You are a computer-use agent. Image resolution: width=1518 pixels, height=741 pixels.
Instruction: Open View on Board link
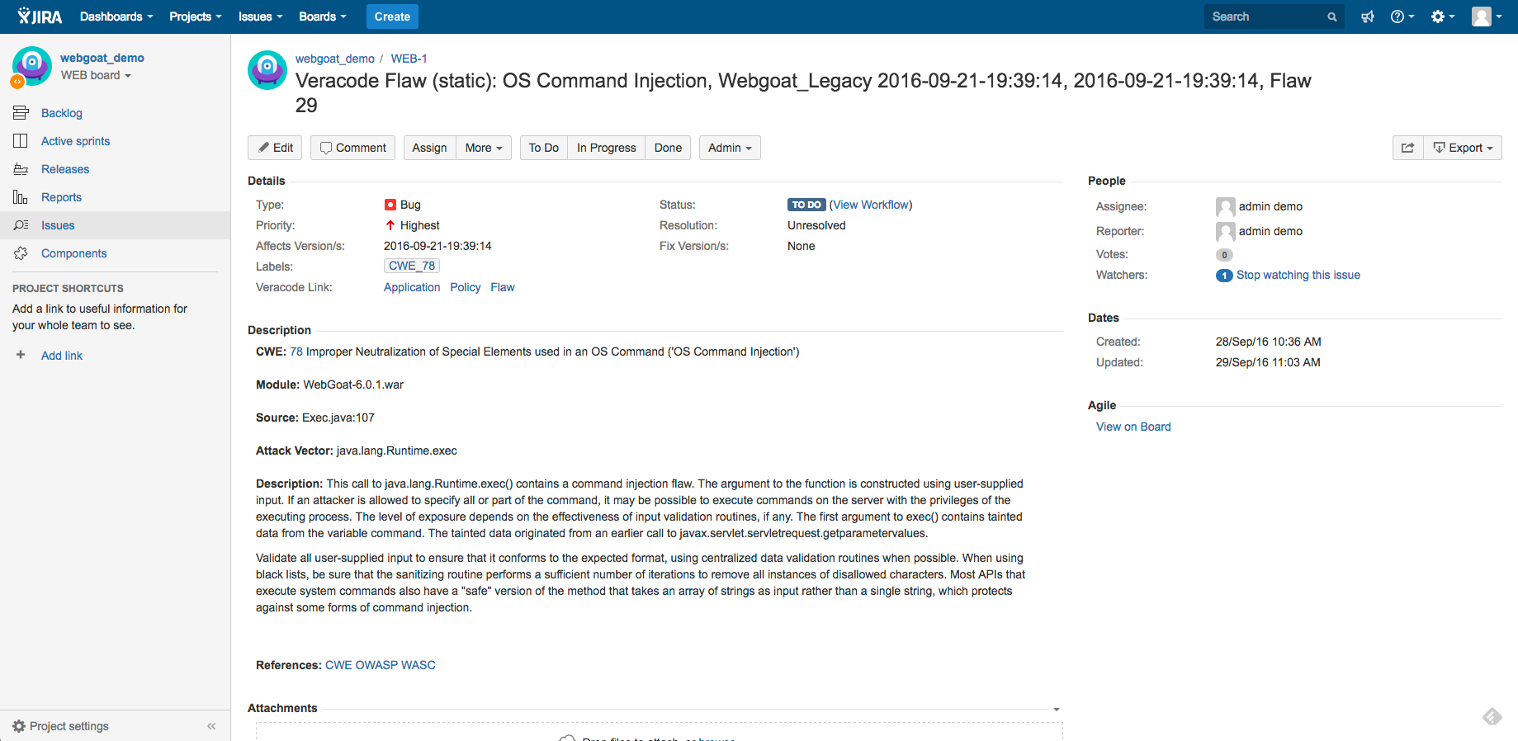pyautogui.click(x=1133, y=427)
